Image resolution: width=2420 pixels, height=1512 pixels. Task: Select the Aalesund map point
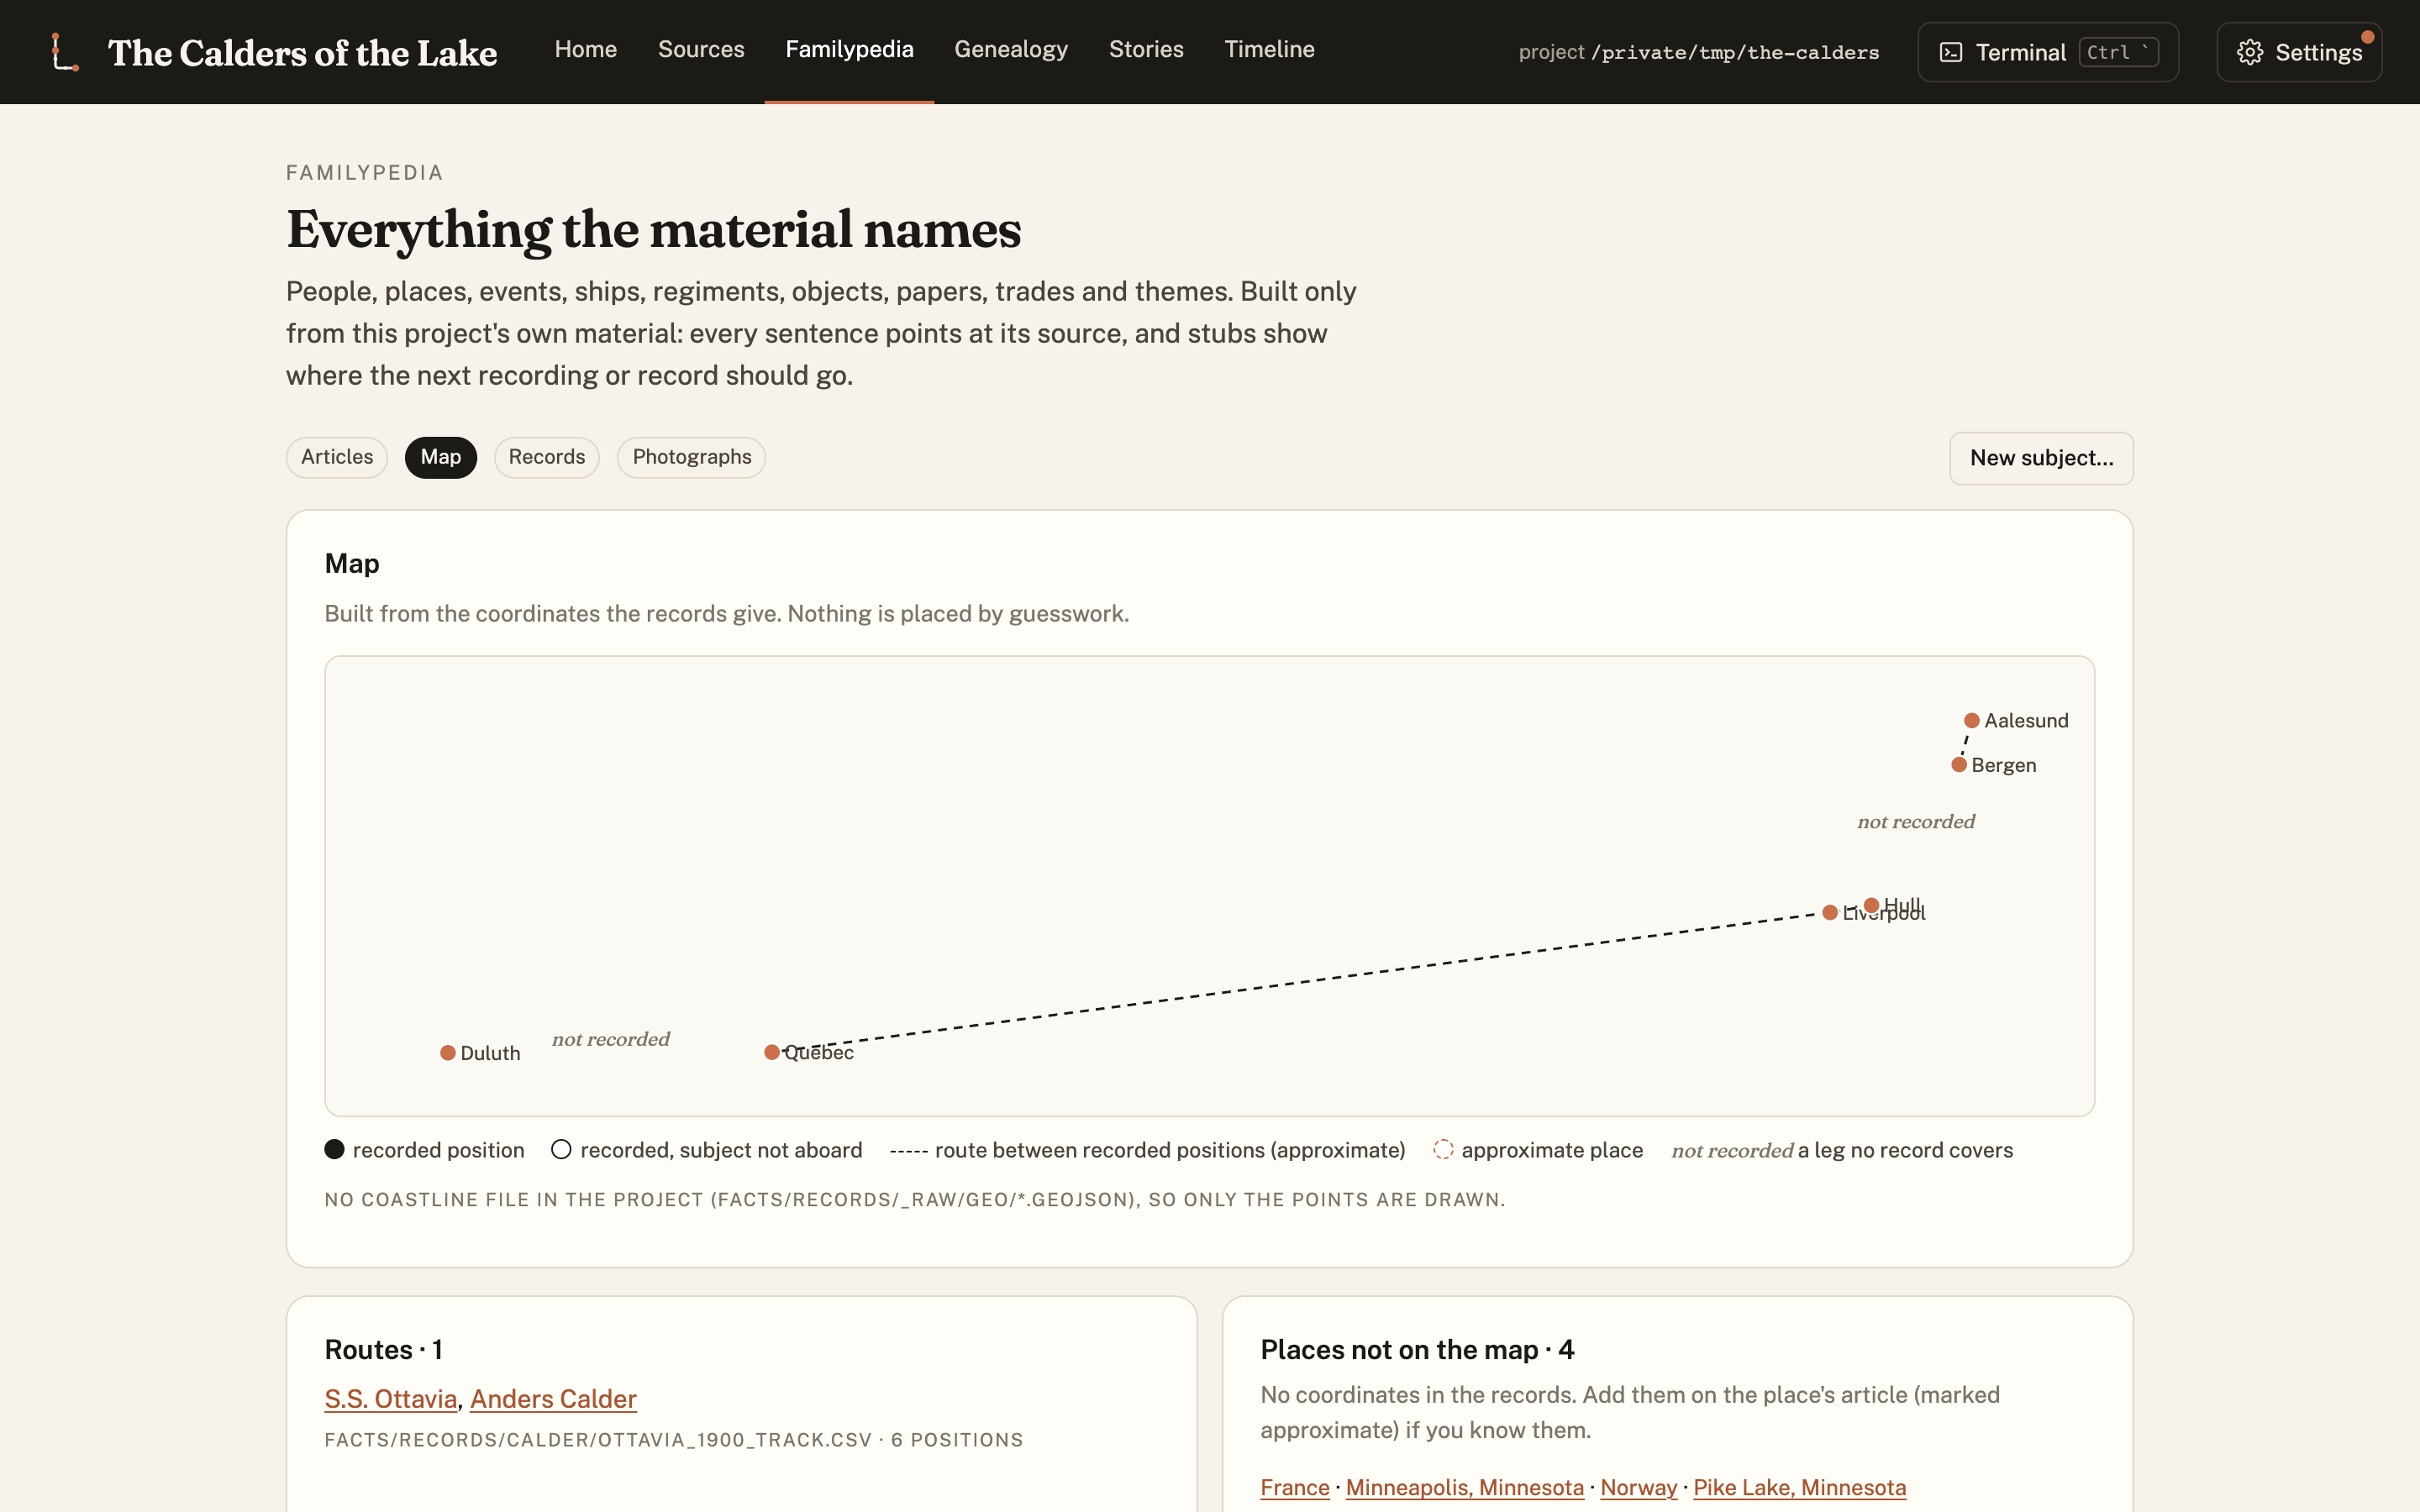(1971, 721)
